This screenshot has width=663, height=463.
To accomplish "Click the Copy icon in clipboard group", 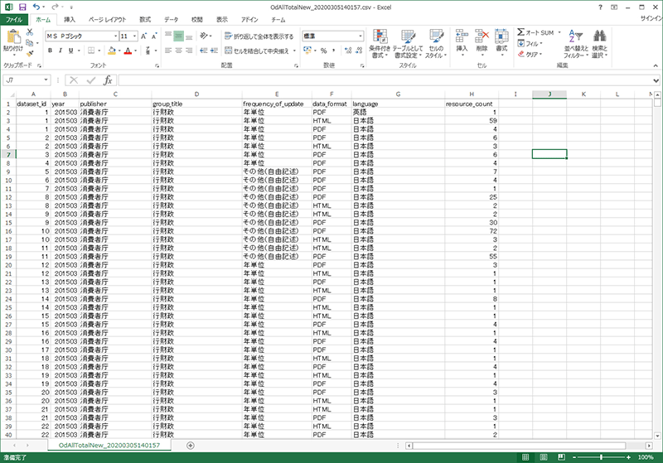I will tap(29, 43).
